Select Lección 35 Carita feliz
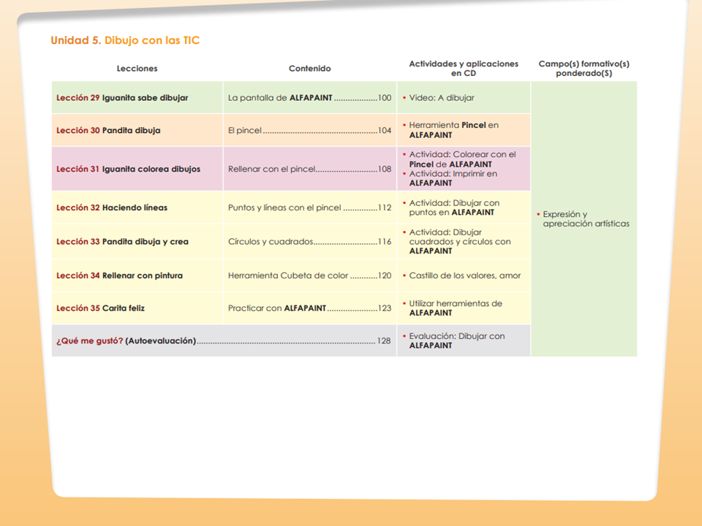The width and height of the screenshot is (702, 526). 101,308
